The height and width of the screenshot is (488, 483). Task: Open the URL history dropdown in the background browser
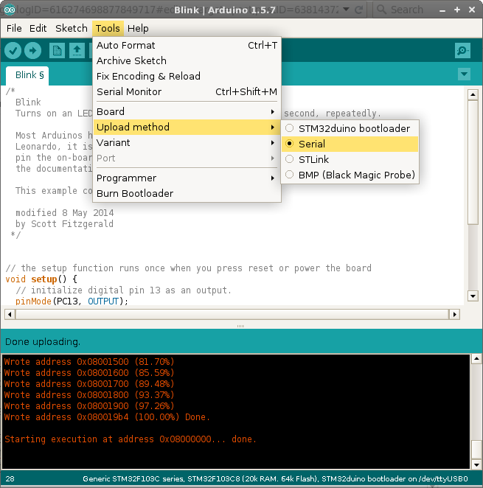[346, 10]
